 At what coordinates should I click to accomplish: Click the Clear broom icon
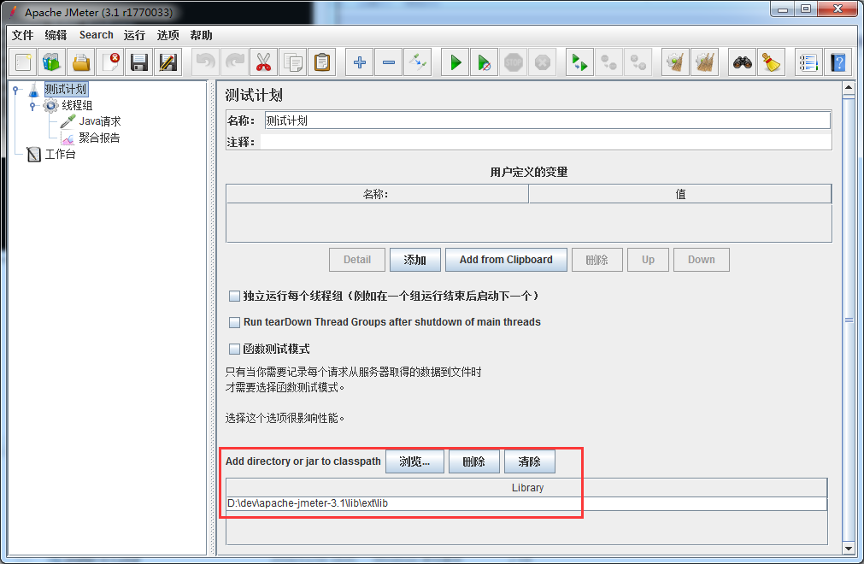[x=675, y=62]
